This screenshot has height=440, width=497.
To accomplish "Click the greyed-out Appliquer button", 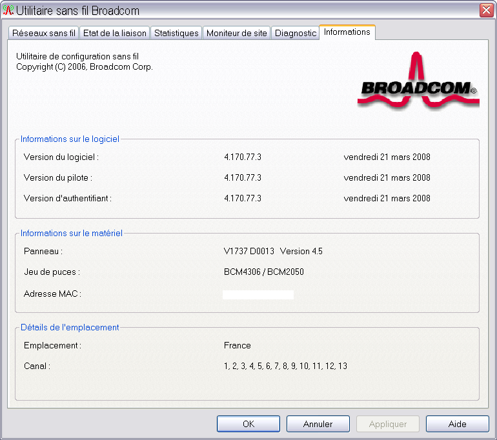I will coord(387,424).
